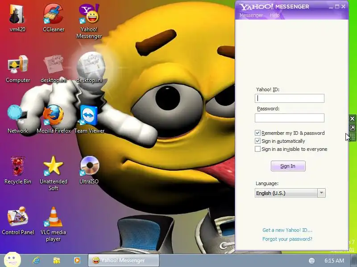357x267 pixels.
Task: Launch CCleaner from the desktop
Action: coord(54,18)
